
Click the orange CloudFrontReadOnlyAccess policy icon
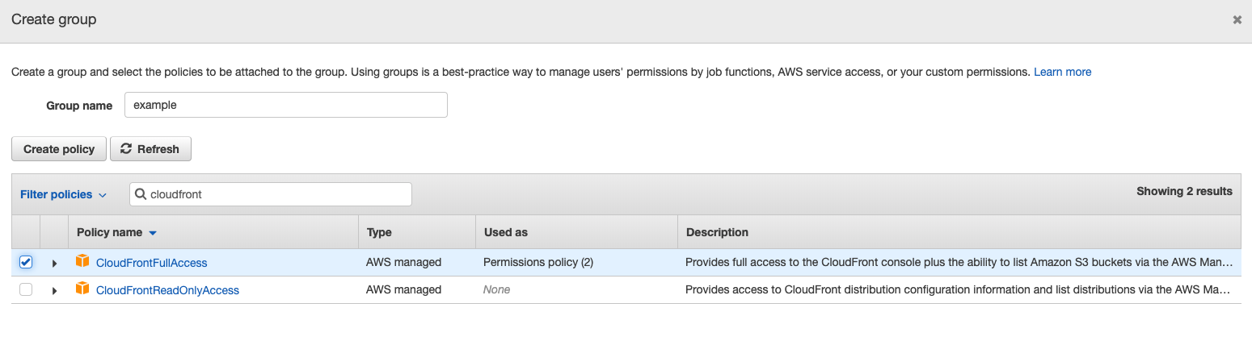click(82, 289)
